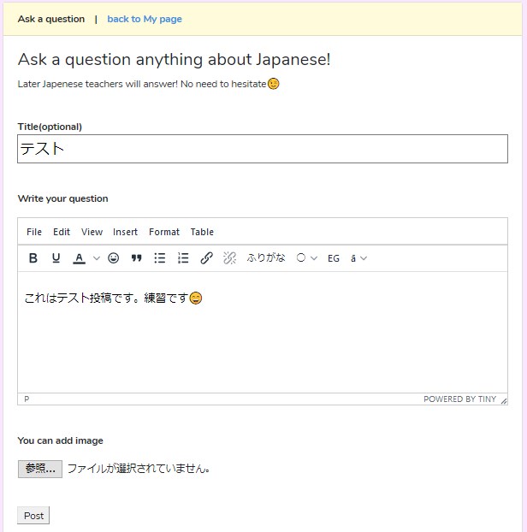Screen dimensions: 527x532
Task: Toggle bold formatting
Action: coord(33,258)
